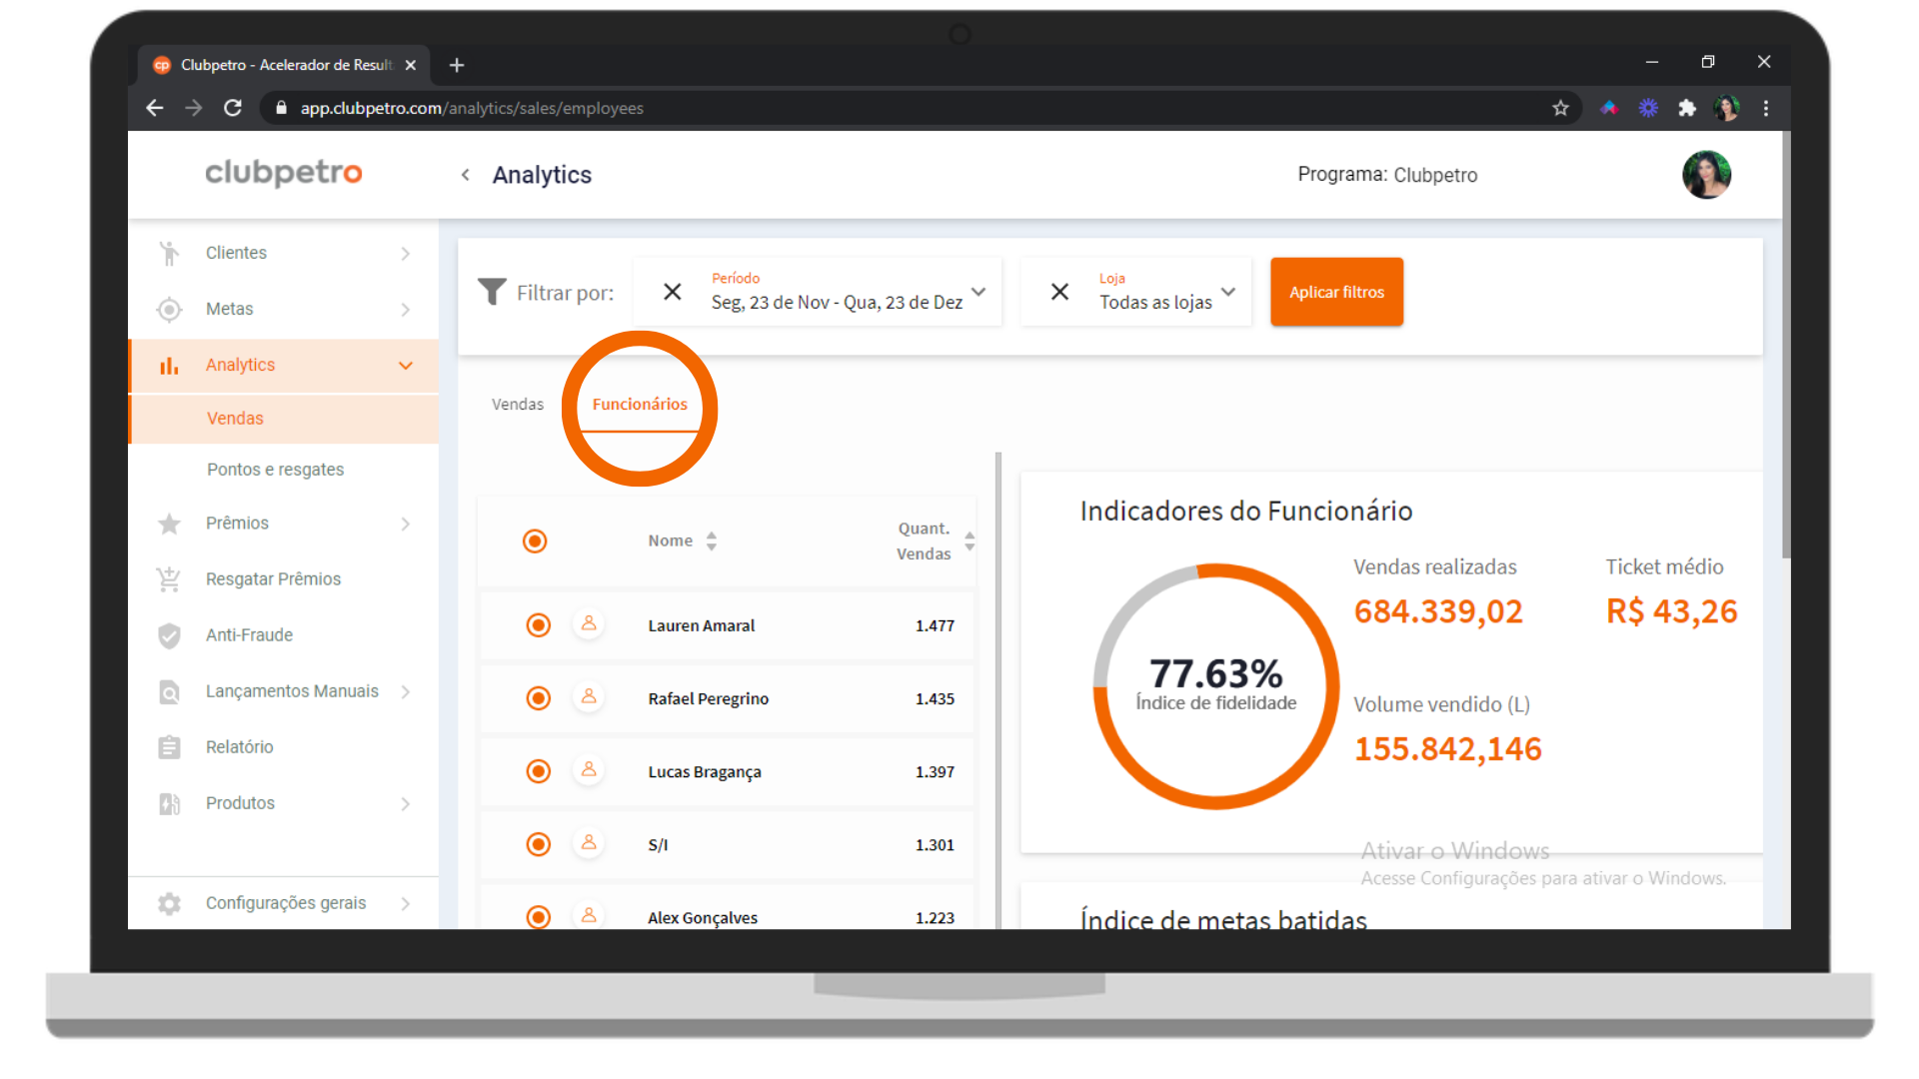Toggle Rafael Peregrino's radio button
1919x1079 pixels.
click(538, 698)
